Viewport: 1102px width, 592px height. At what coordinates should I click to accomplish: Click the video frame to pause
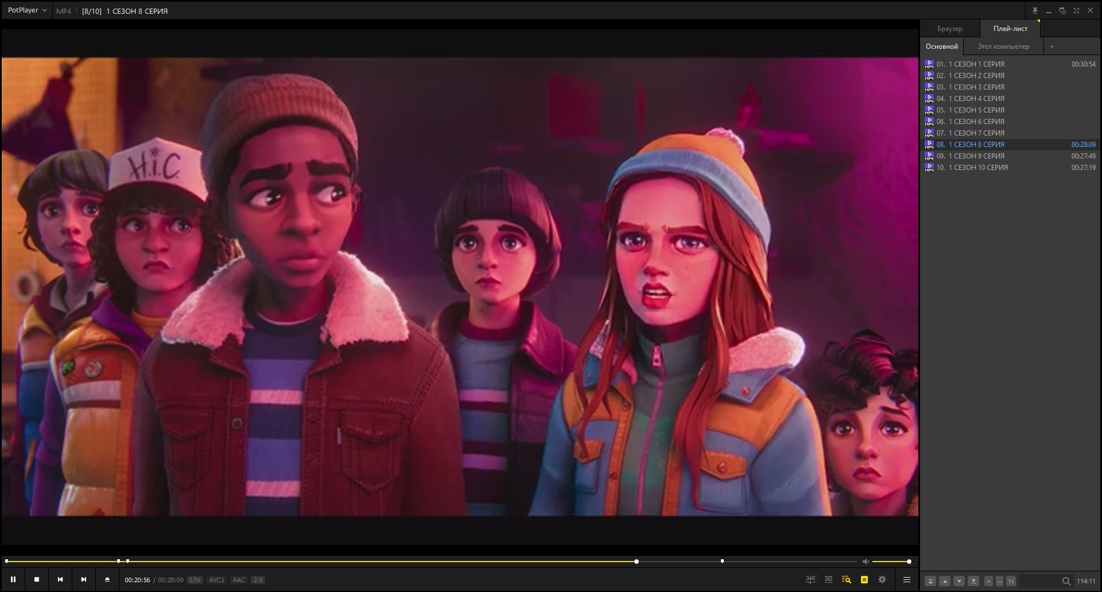[x=460, y=286]
